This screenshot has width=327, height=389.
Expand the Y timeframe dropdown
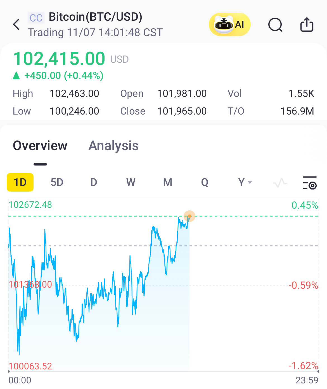coord(245,182)
